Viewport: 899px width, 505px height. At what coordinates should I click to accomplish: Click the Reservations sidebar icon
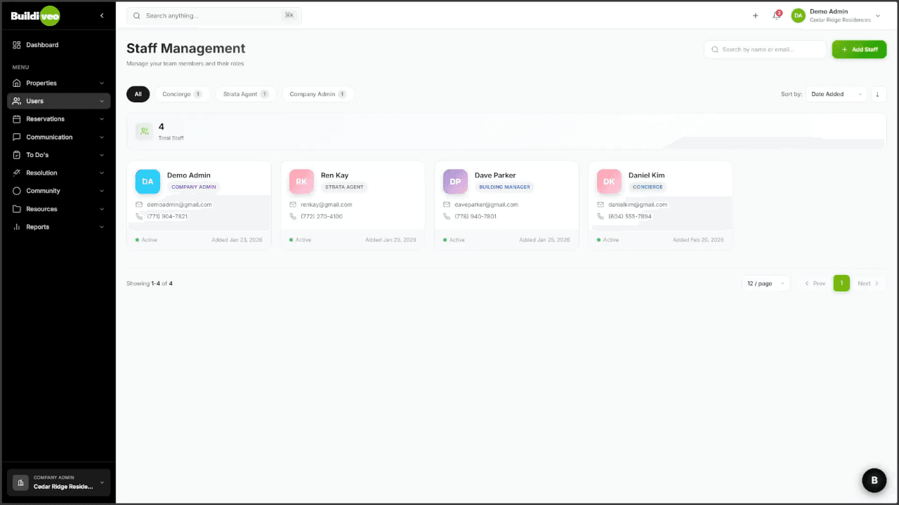click(x=16, y=119)
